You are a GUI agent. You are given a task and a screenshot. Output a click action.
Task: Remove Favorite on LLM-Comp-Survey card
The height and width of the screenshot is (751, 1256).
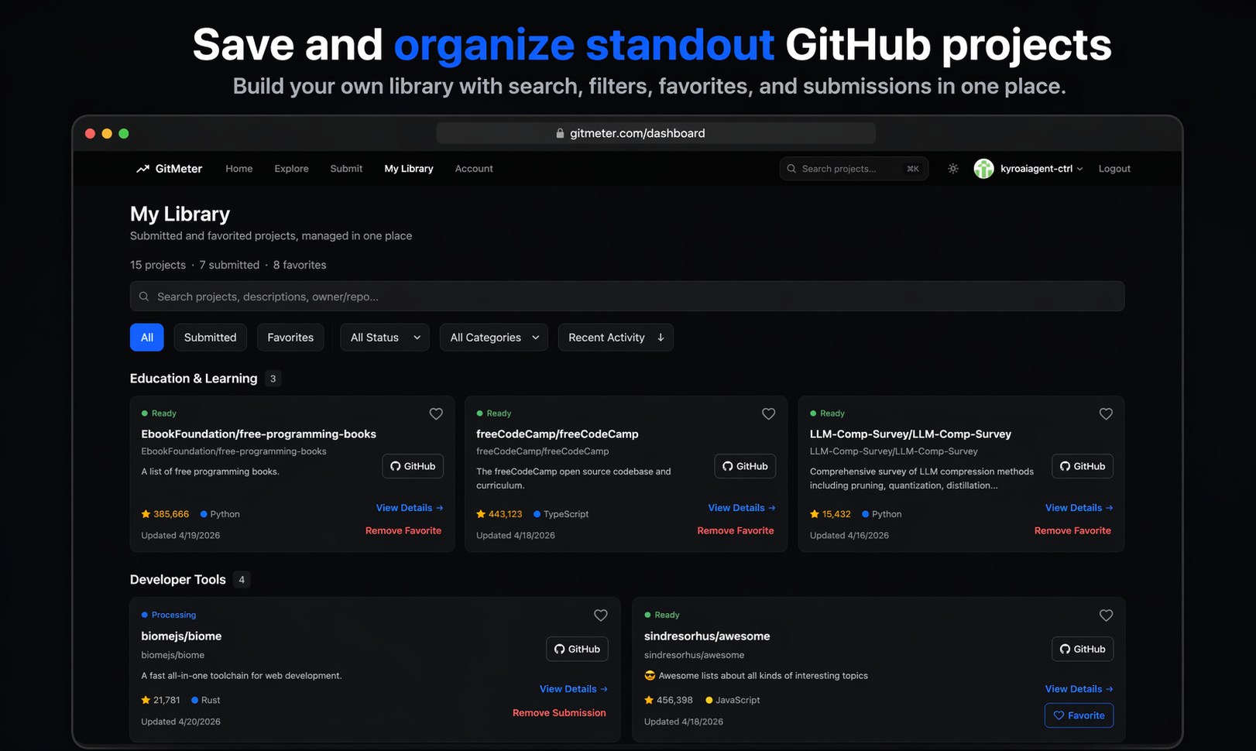1072,530
